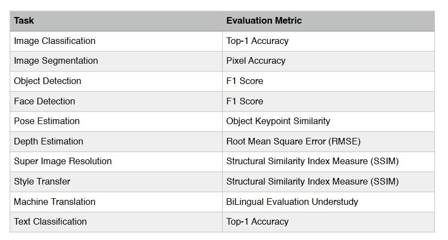The image size is (448, 240).
Task: Click the BiLingual Evaluation Understudy cell
Action: click(292, 202)
